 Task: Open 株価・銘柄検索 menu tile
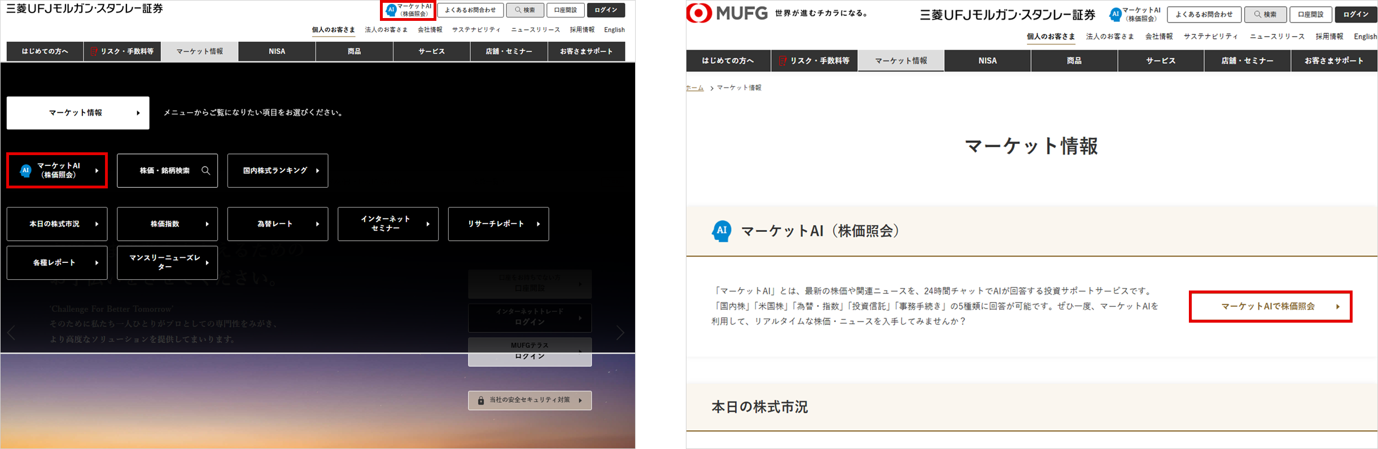point(167,170)
